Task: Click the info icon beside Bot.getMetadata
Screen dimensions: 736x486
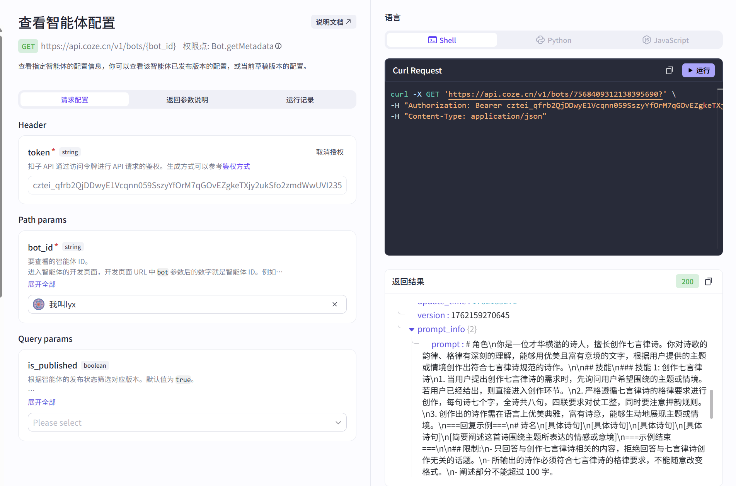Action: tap(278, 46)
